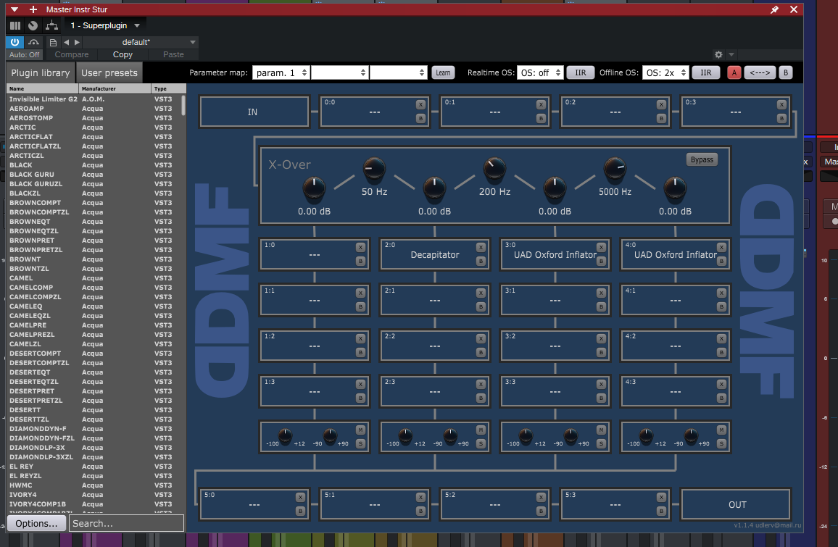Open the third empty parameter map dropdown

398,72
